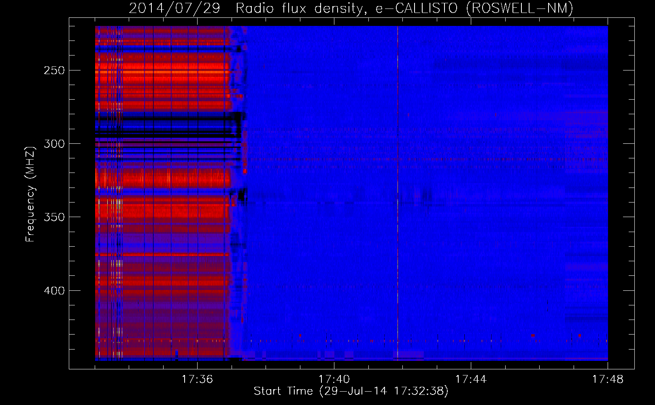The image size is (655, 405).
Task: Click the 300 frequency tick label
Action: click(x=54, y=144)
